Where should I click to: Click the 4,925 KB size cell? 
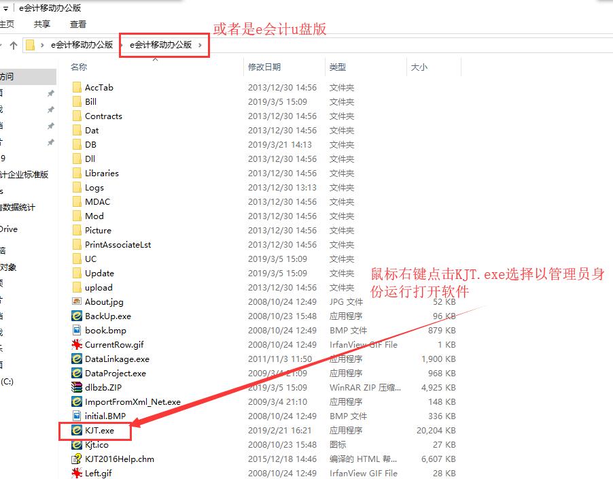pyautogui.click(x=438, y=387)
